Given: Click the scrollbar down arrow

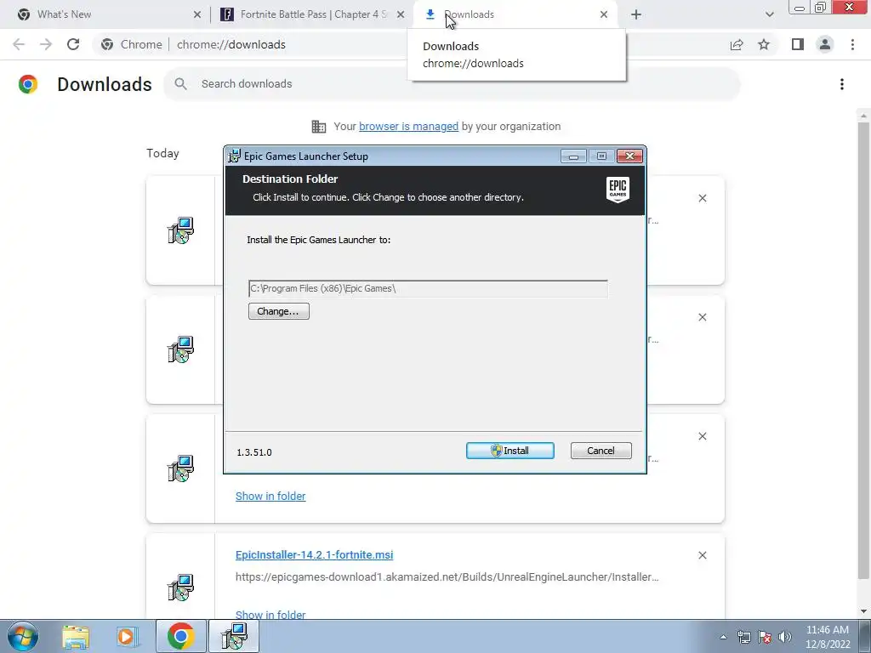Looking at the screenshot, I should pos(863,611).
